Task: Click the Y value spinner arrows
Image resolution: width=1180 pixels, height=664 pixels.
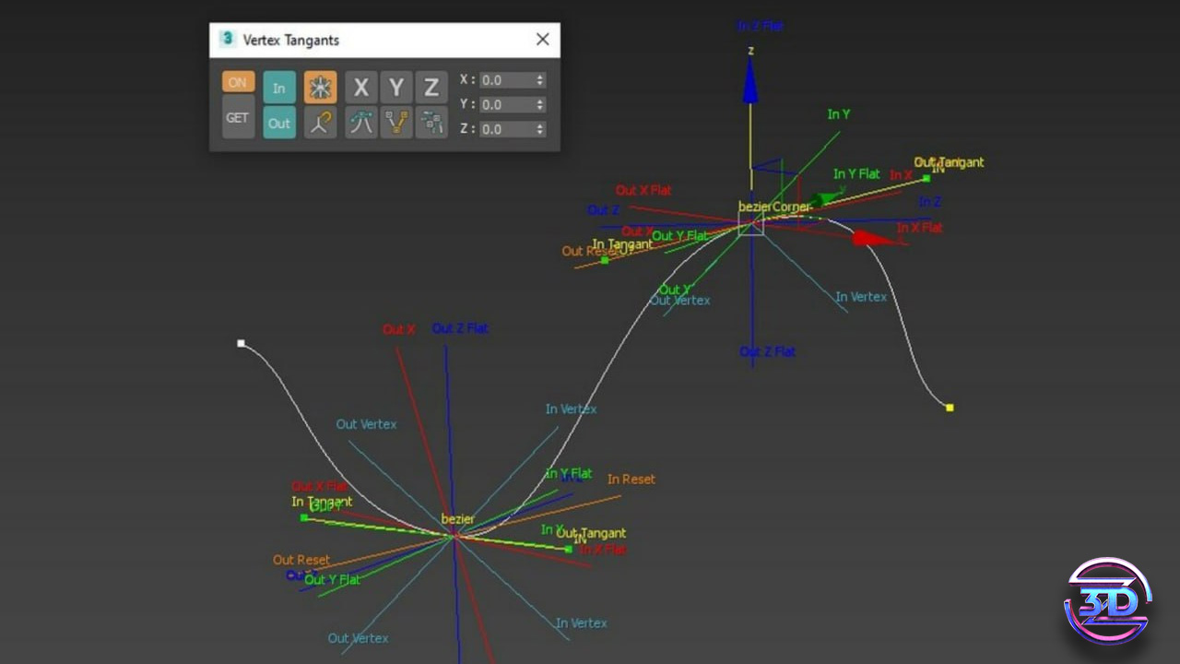Action: [540, 104]
